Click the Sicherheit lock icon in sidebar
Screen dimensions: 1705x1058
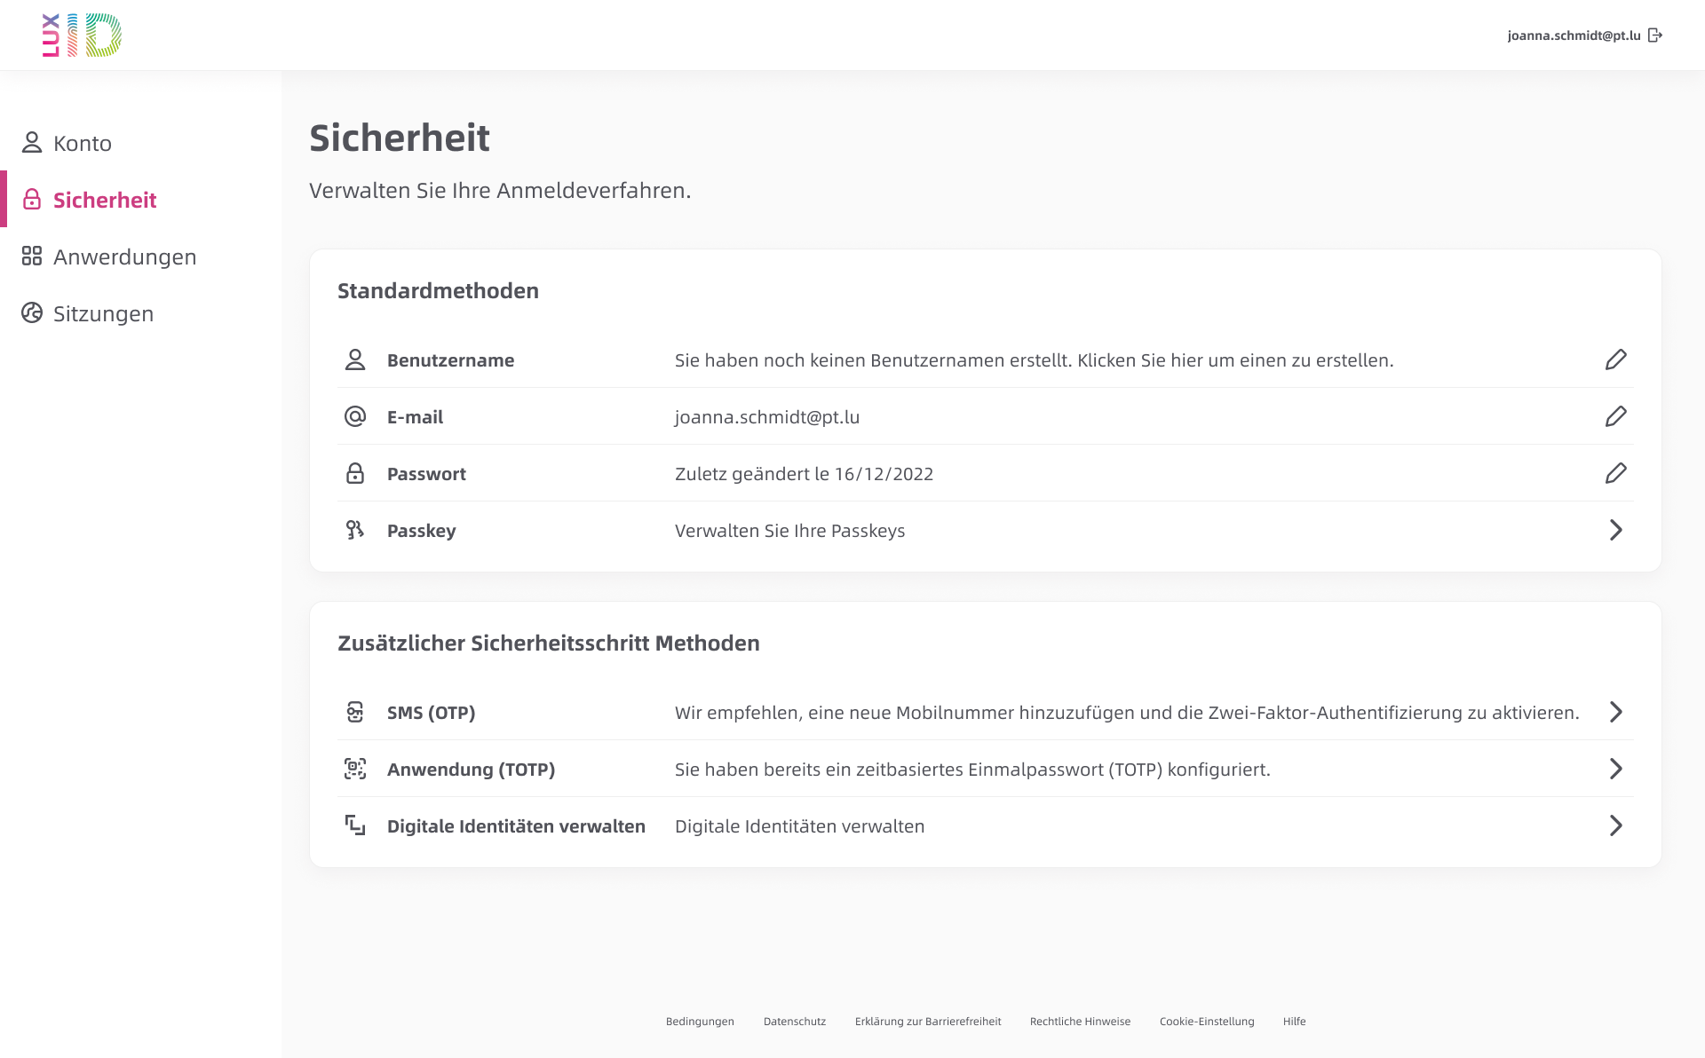click(x=32, y=200)
